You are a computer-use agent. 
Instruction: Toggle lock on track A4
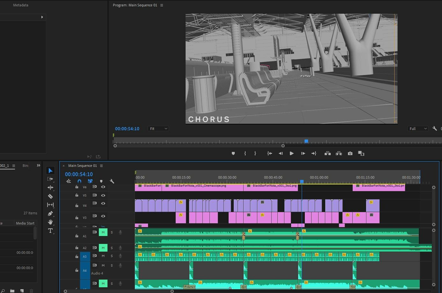[77, 270]
